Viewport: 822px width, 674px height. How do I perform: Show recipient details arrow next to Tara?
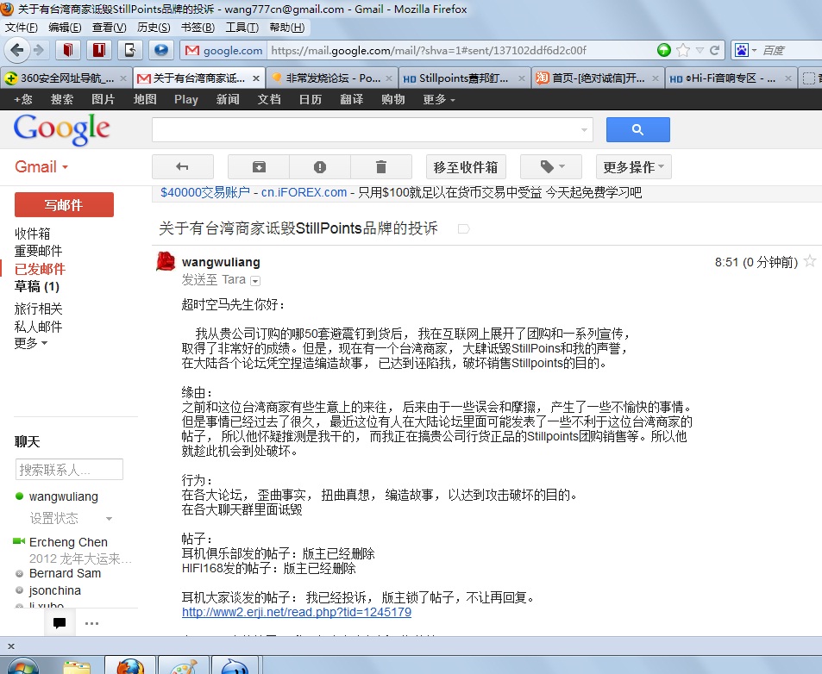coord(255,281)
